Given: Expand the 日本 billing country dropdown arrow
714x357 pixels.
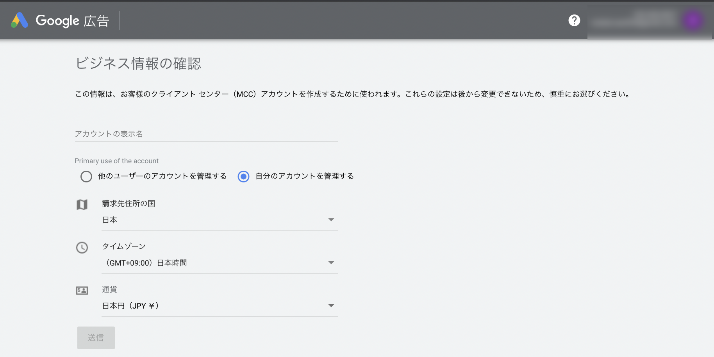Looking at the screenshot, I should (331, 220).
